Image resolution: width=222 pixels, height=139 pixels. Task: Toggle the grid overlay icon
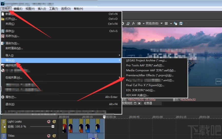tap(166, 24)
